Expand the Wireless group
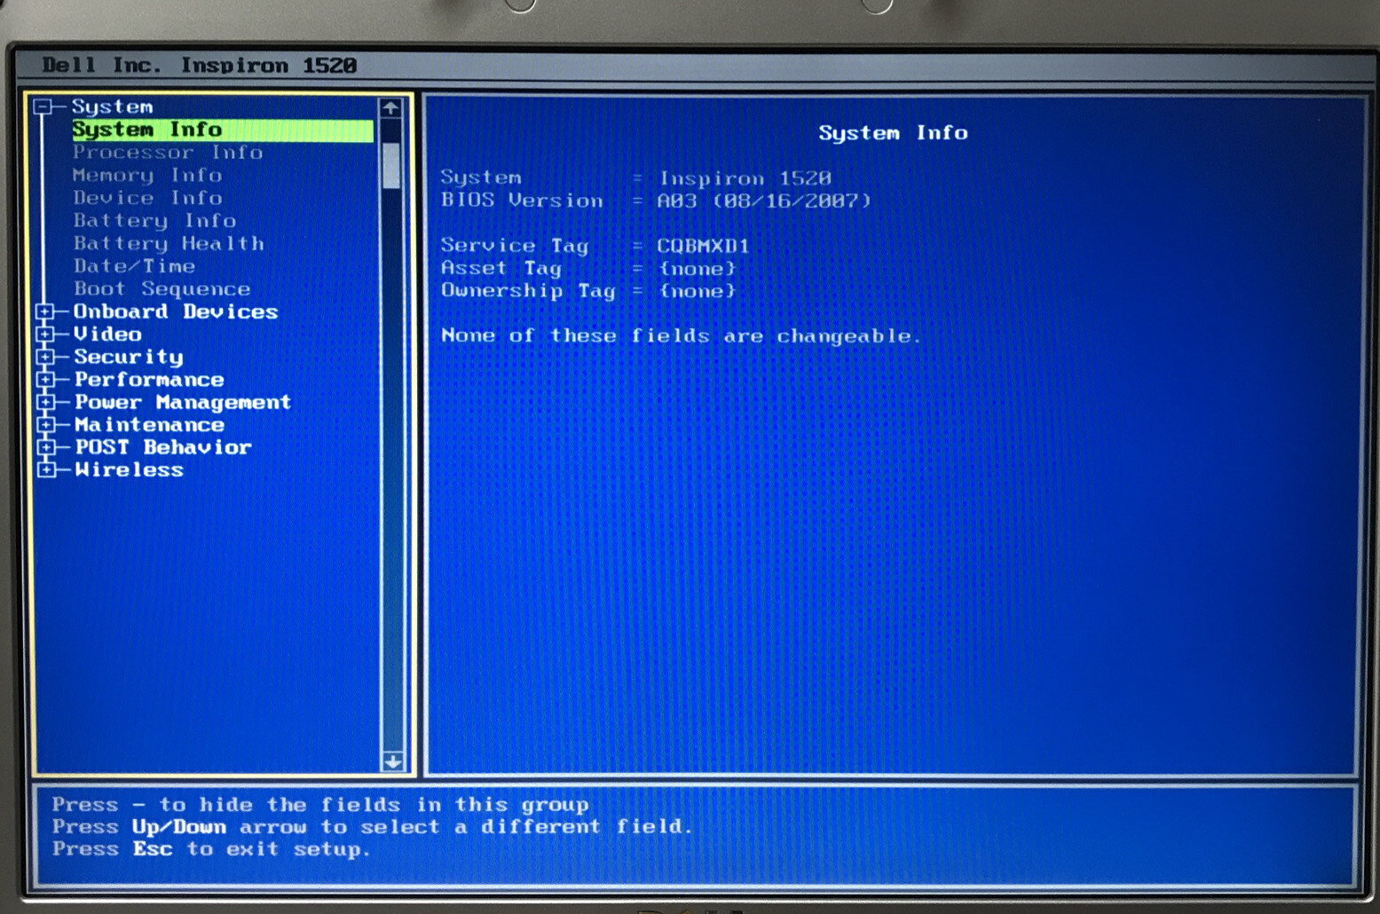The image size is (1380, 914). coord(45,469)
